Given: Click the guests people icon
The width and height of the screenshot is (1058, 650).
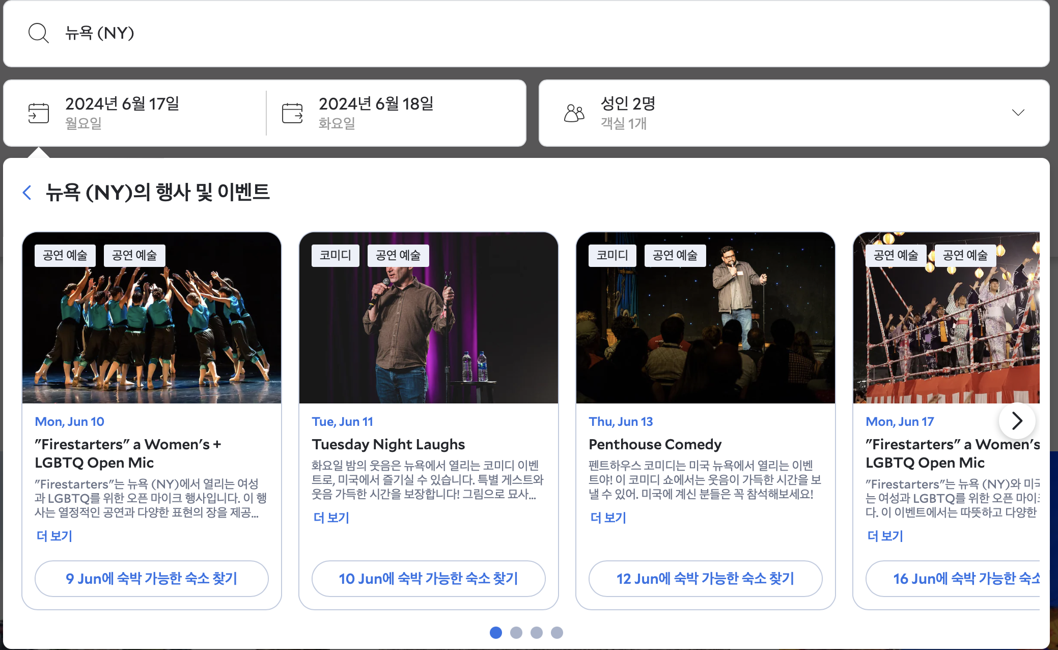Looking at the screenshot, I should point(574,113).
